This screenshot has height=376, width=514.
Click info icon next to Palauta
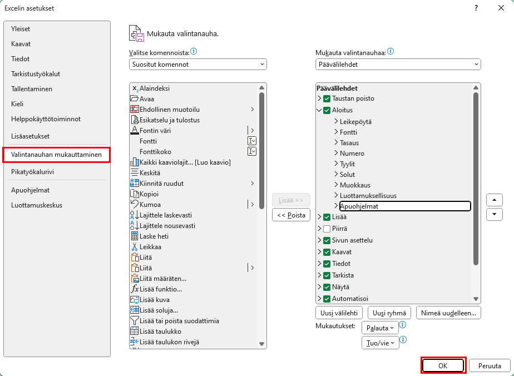pyautogui.click(x=403, y=325)
